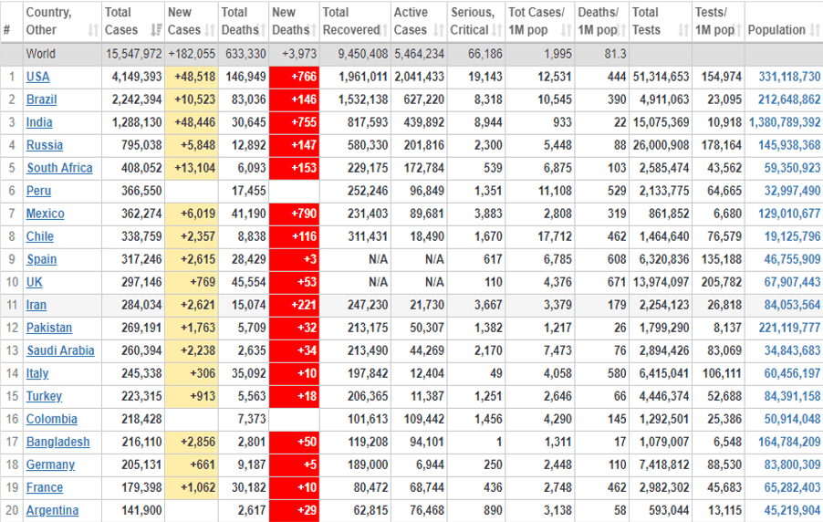Sort by the New Cases sort arrows
This screenshot has height=522, width=823.
point(210,30)
